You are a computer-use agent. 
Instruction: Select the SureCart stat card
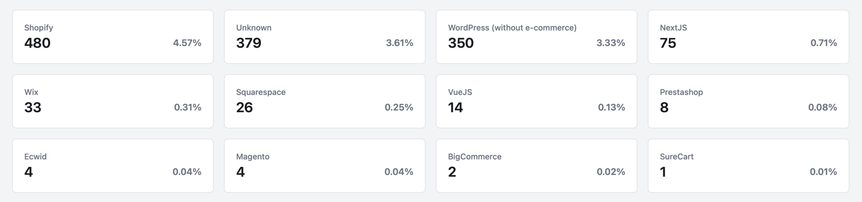pyautogui.click(x=748, y=166)
